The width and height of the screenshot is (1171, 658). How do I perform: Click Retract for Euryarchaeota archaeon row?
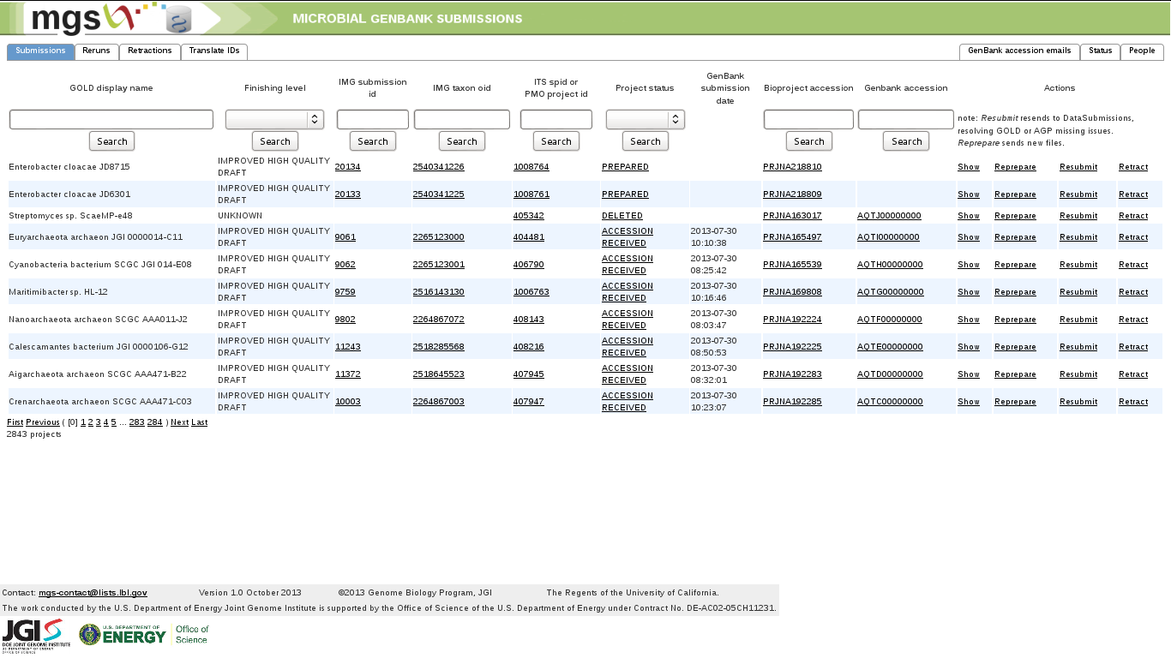1133,237
